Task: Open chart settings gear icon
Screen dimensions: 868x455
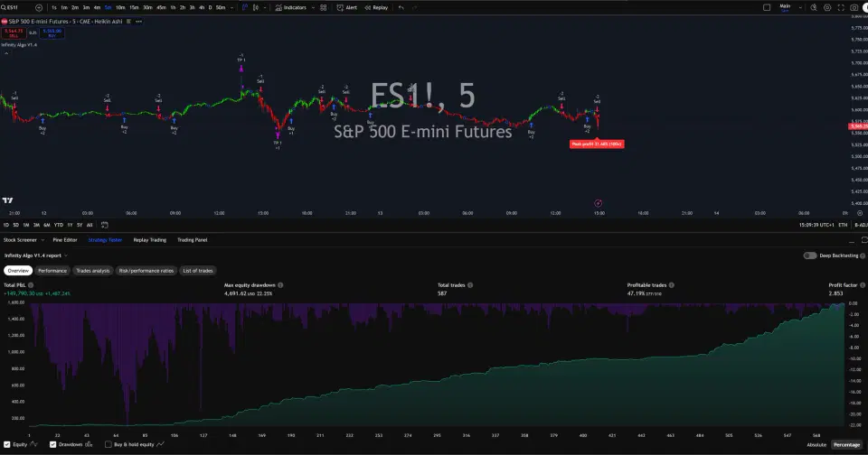Action: click(x=827, y=8)
